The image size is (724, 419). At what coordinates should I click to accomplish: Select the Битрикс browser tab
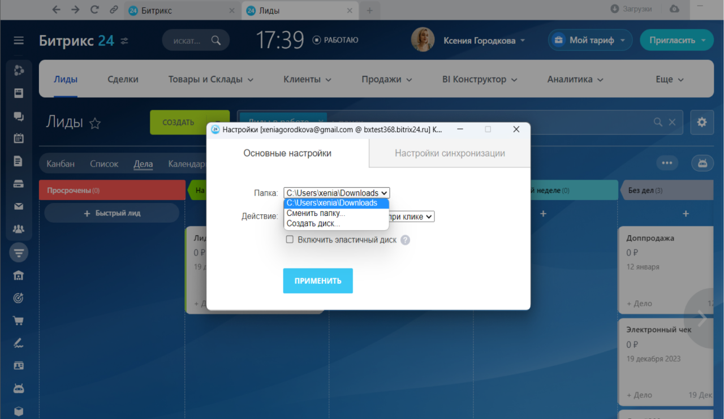[181, 10]
